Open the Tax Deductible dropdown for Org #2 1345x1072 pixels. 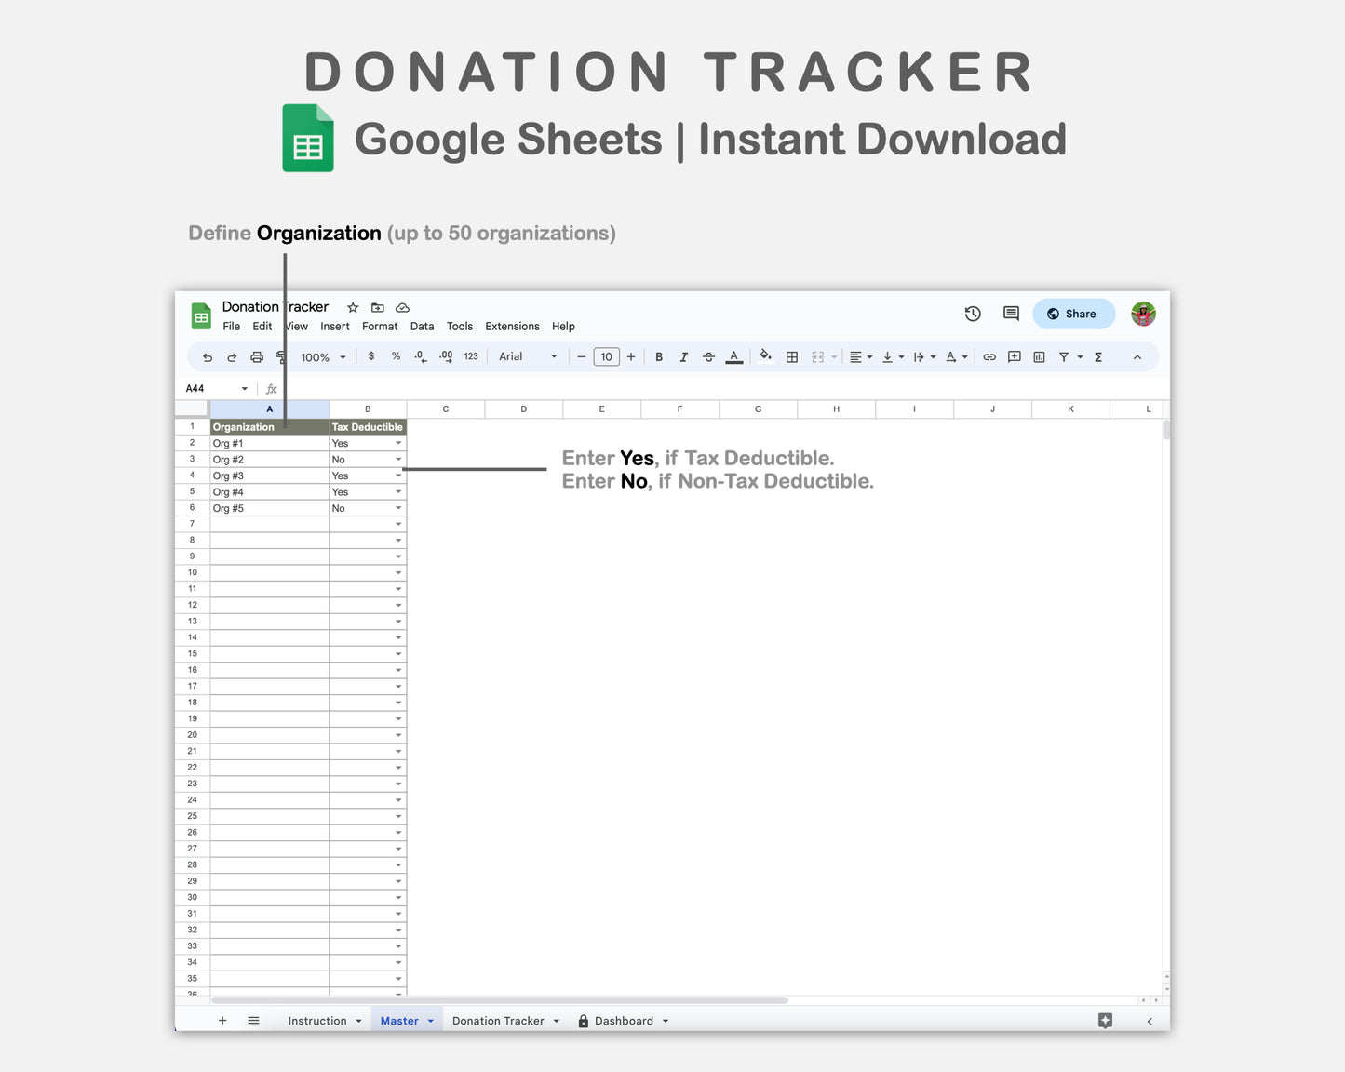(398, 459)
